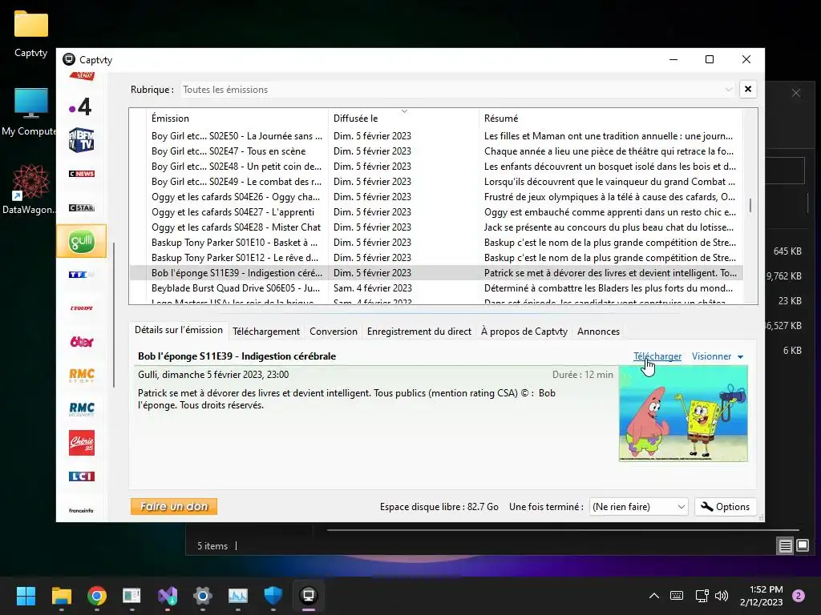Click the Visionner link
821x615 pixels.
(711, 356)
